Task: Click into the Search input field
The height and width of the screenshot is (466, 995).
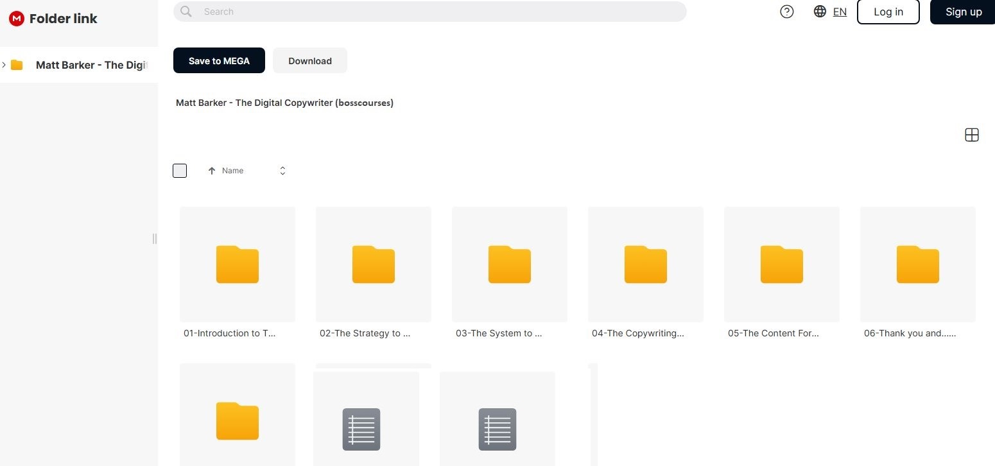Action: tap(437, 12)
